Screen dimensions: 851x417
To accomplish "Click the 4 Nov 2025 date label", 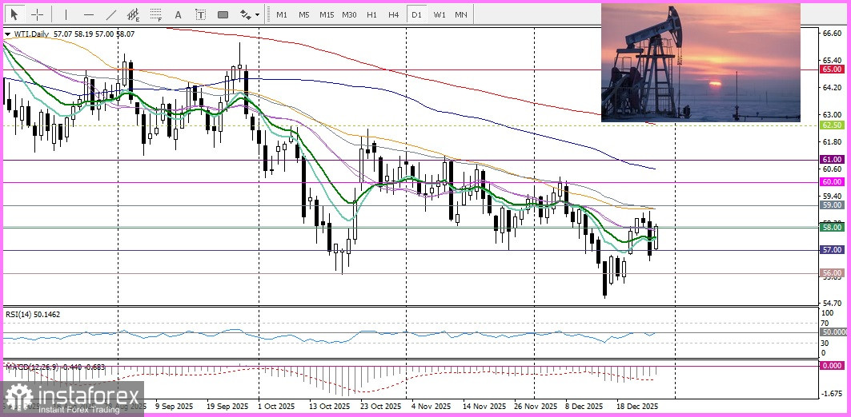I will (x=431, y=406).
